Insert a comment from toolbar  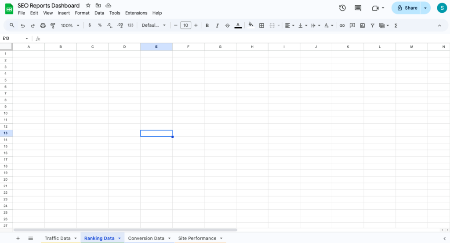point(352,25)
